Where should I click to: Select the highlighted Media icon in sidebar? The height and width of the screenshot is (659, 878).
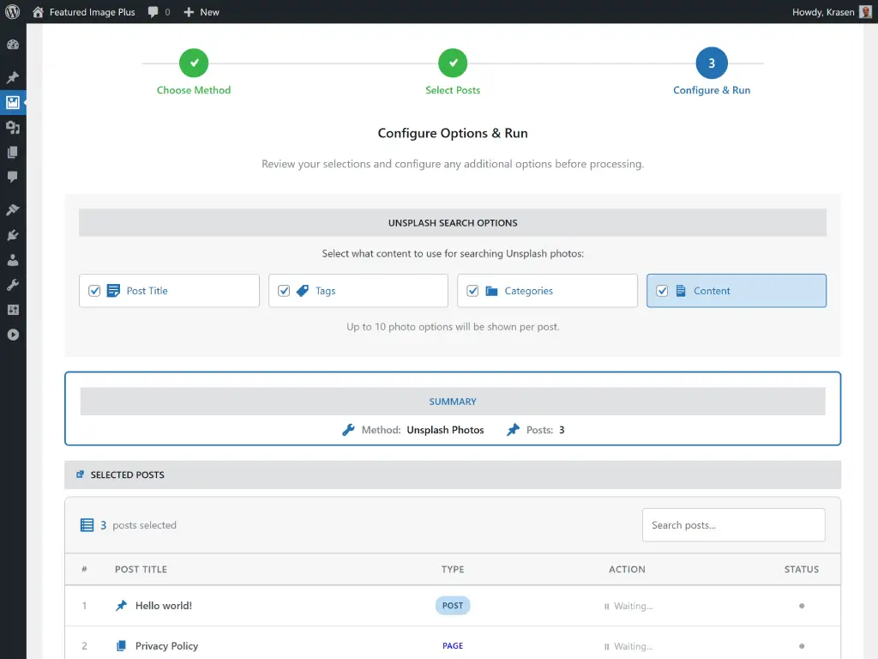(13, 102)
